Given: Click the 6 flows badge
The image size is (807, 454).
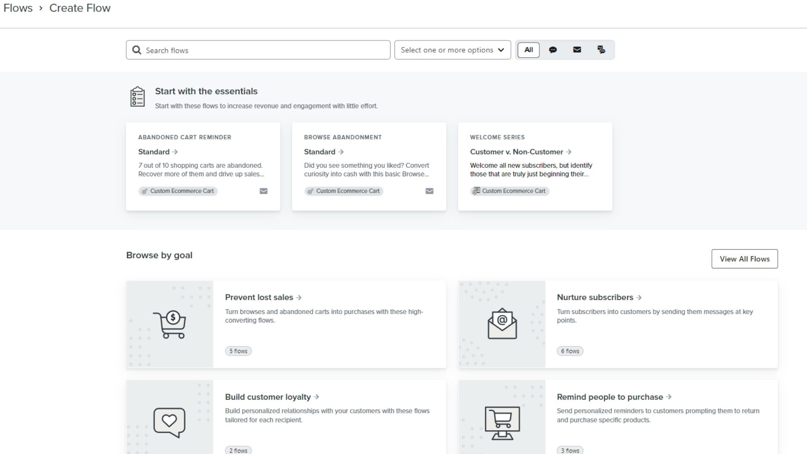Looking at the screenshot, I should tap(570, 351).
